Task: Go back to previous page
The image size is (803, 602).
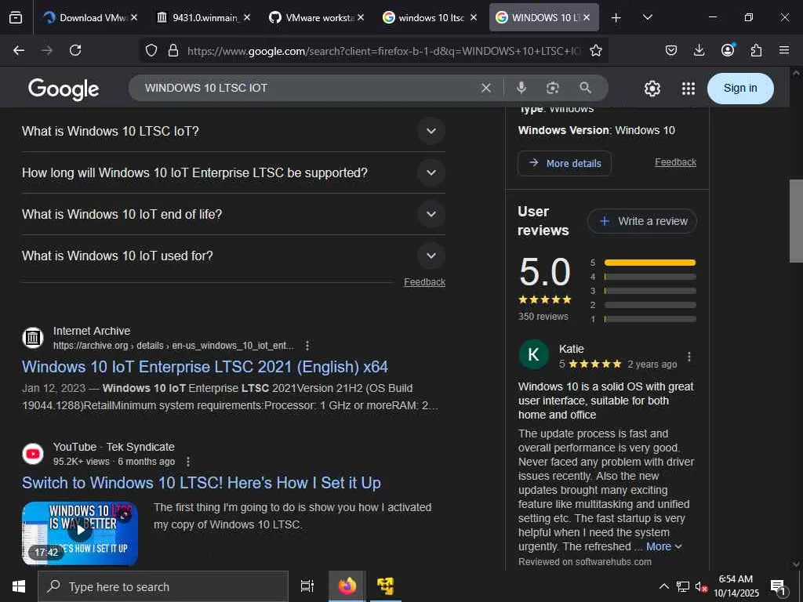Action: click(x=19, y=50)
